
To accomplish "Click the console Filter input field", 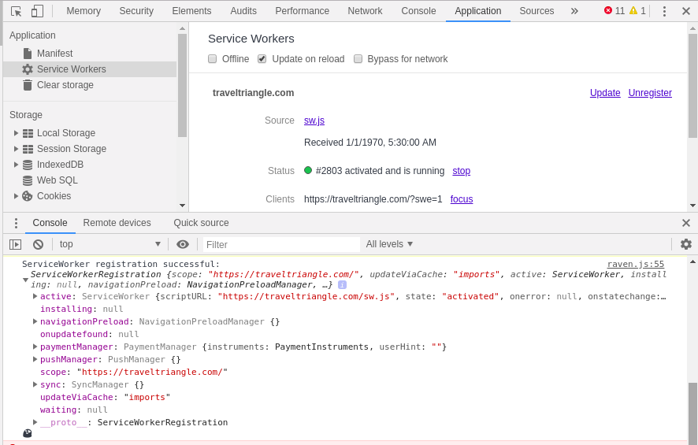I will (x=281, y=244).
